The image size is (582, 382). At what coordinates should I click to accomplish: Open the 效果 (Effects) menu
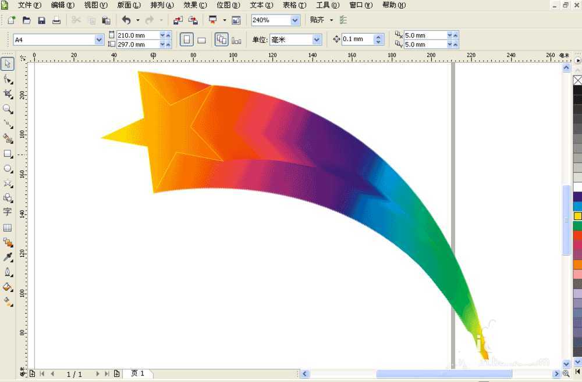point(195,5)
